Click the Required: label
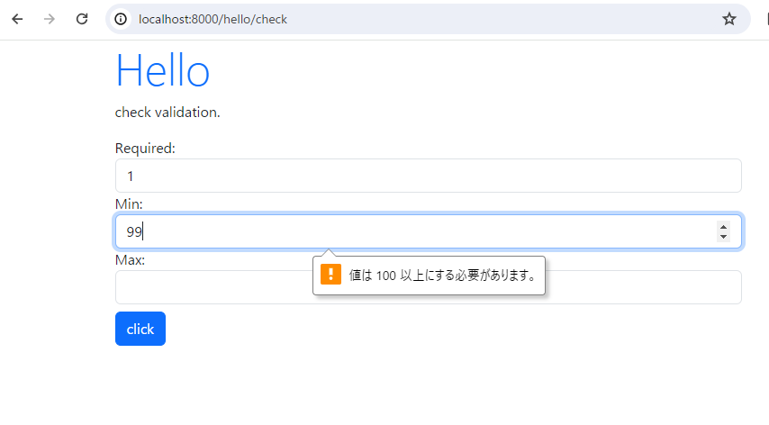Screen dimensions: 769x425 tap(145, 148)
